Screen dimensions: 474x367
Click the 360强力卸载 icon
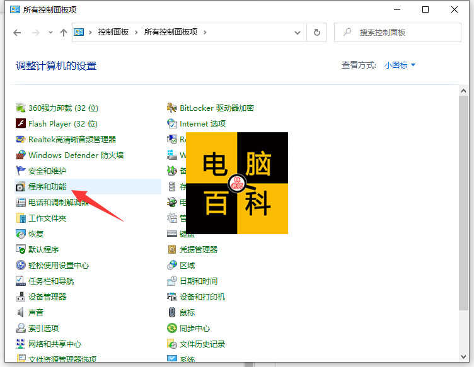point(21,108)
